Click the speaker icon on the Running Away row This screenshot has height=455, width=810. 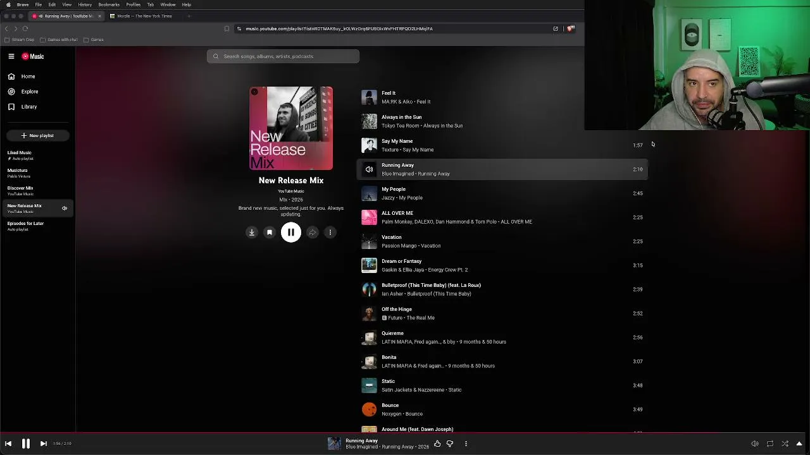[369, 169]
